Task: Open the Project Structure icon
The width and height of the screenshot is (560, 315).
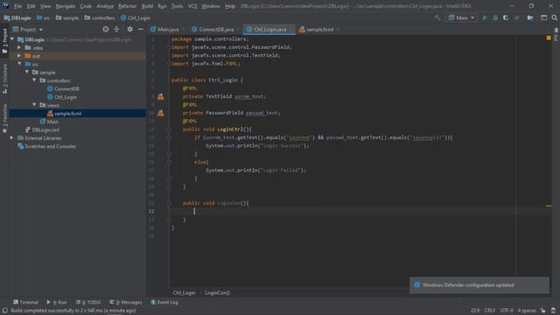Action: (530, 17)
